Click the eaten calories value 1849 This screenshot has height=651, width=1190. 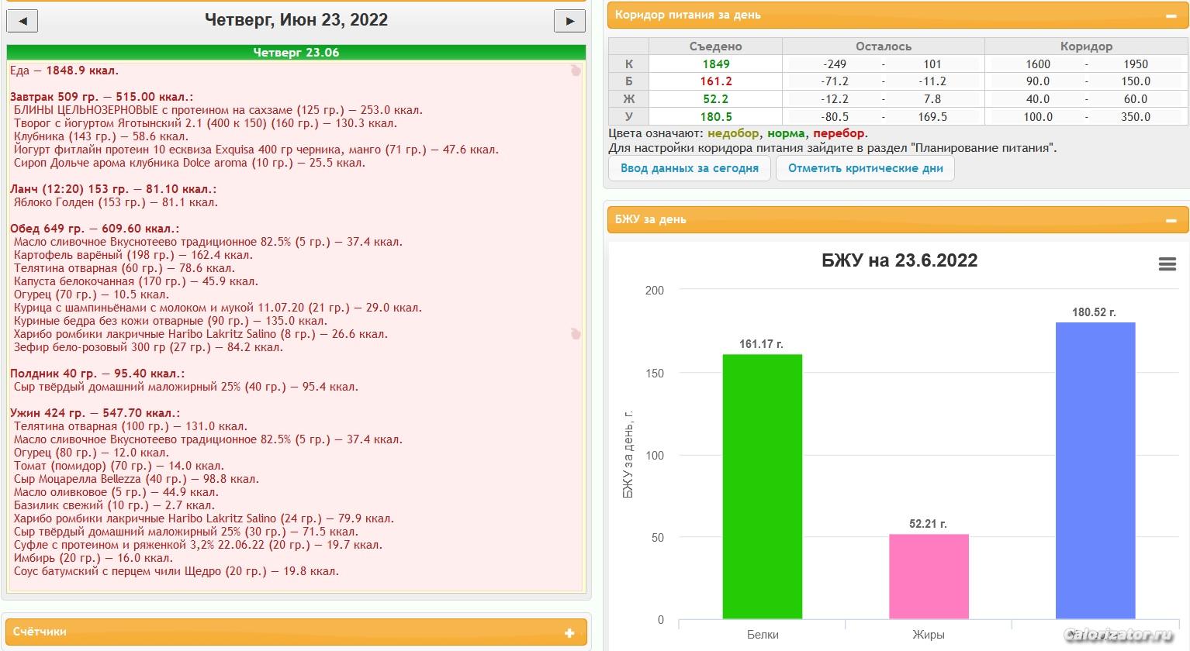(x=715, y=64)
